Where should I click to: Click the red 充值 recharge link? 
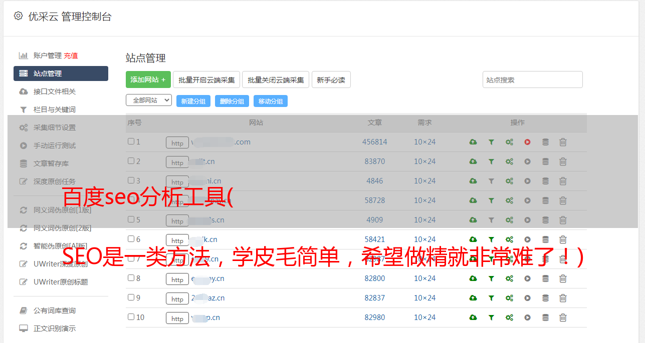[x=71, y=55]
